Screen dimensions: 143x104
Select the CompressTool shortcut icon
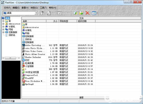23,75
